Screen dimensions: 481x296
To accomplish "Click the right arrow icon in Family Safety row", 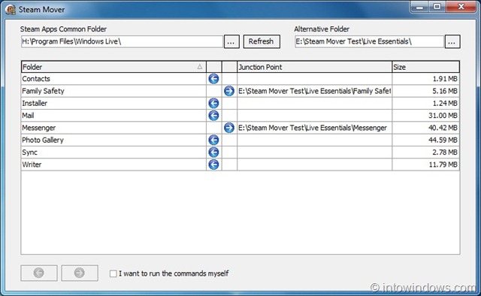I will [x=229, y=91].
